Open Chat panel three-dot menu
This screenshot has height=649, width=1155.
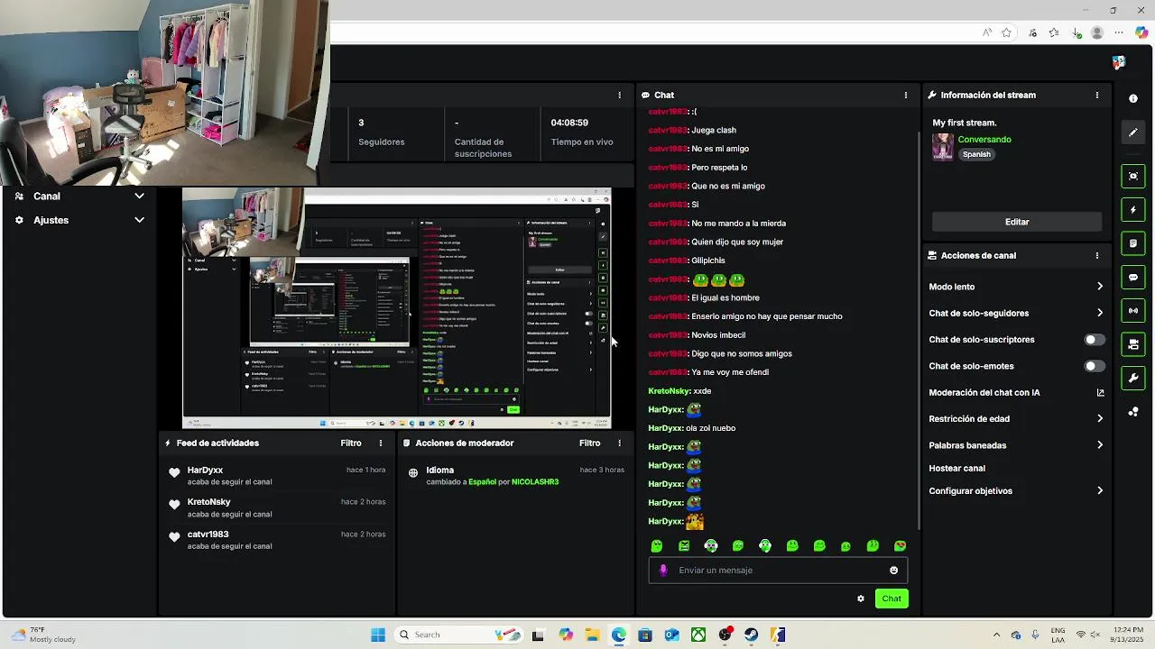[906, 95]
